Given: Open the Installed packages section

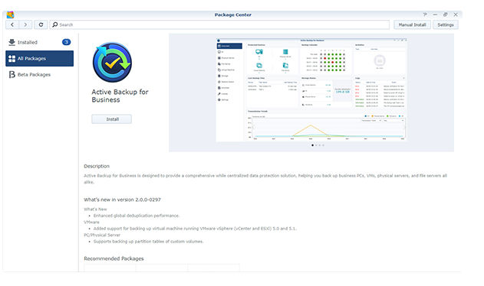Looking at the screenshot, I should (40, 42).
